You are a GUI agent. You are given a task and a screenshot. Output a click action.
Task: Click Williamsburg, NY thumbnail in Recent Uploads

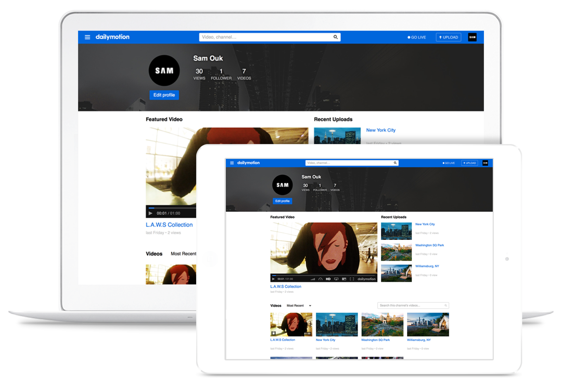[x=396, y=273]
